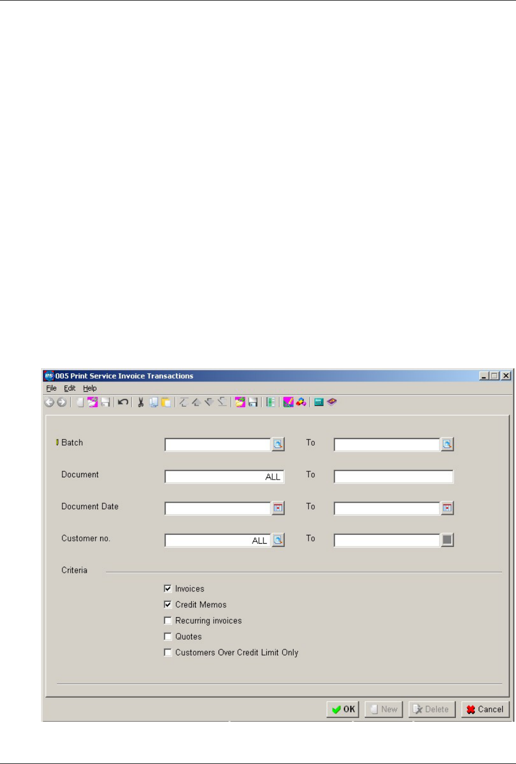This screenshot has width=516, height=764.
Task: Open the teal calculator icon
Action: point(319,402)
